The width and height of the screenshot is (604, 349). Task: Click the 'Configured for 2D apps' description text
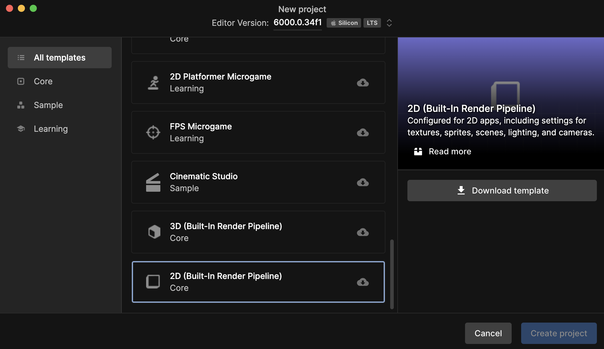pos(501,126)
